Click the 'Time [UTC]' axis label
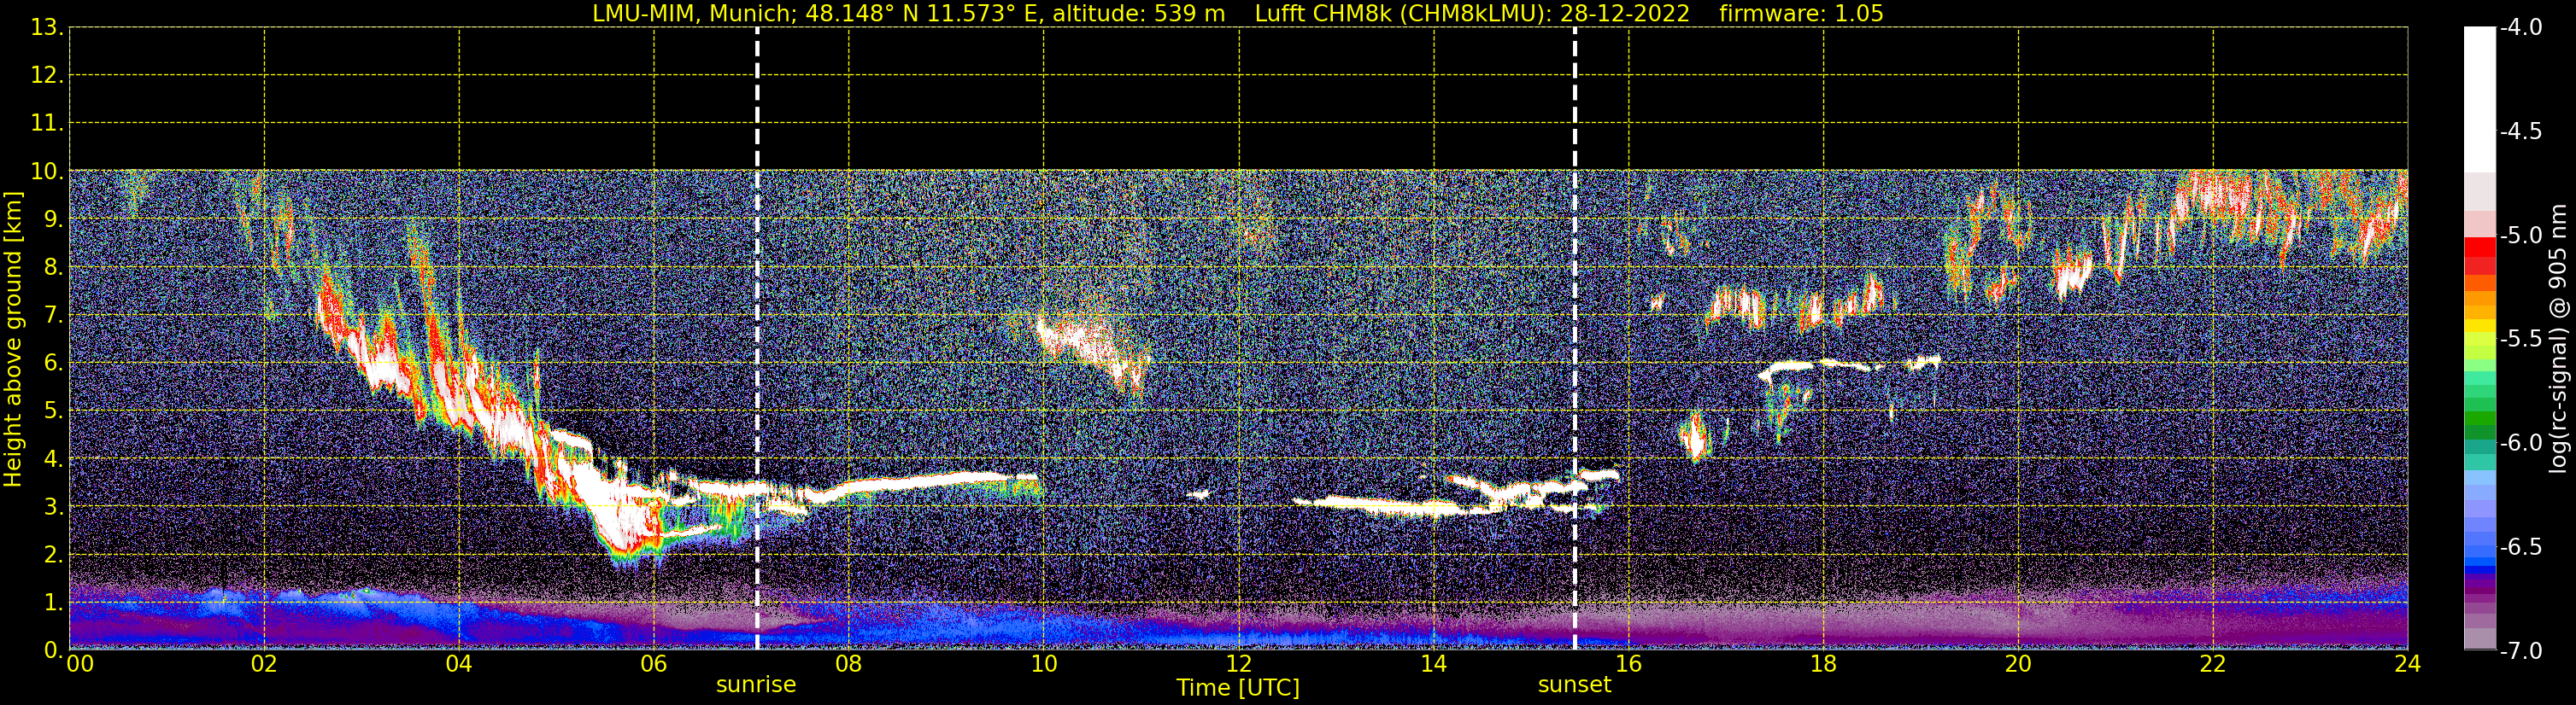Screen dimensions: 2576x705 pos(1238,688)
